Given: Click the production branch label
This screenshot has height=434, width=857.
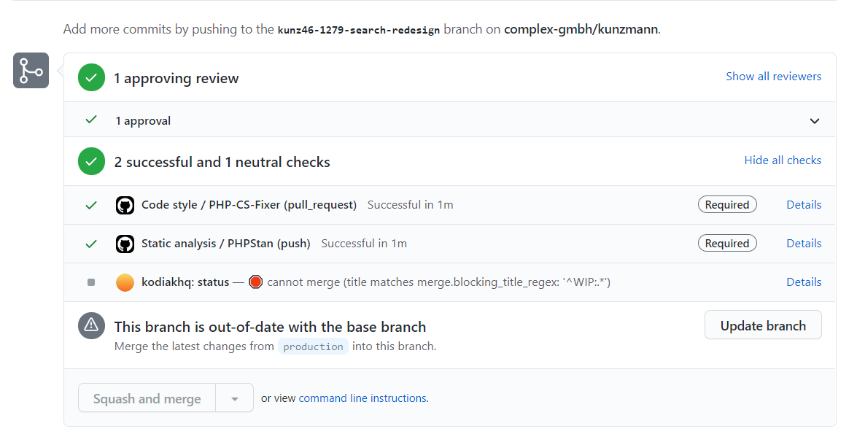Looking at the screenshot, I should pos(313,346).
